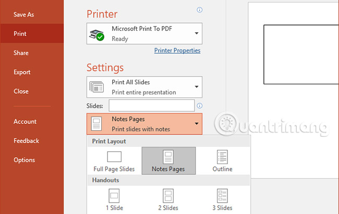Open the Microsoft Print To PDF printer dropdown

click(x=144, y=33)
